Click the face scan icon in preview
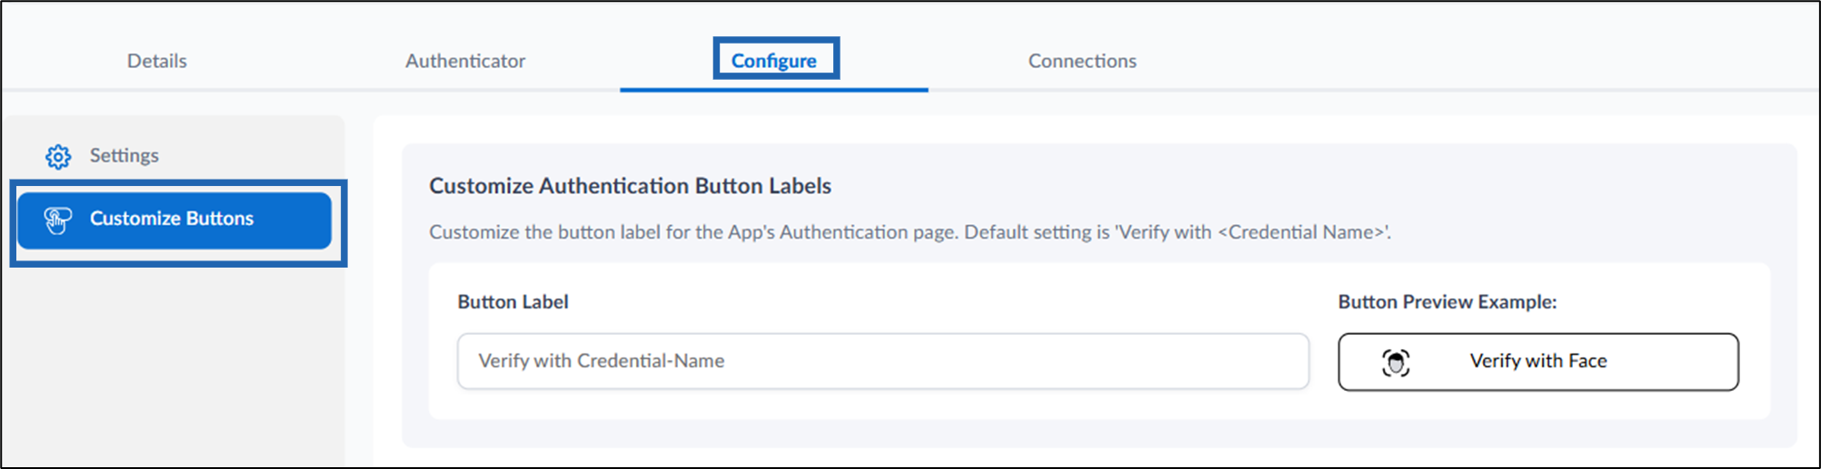This screenshot has height=469, width=1821. click(x=1396, y=362)
